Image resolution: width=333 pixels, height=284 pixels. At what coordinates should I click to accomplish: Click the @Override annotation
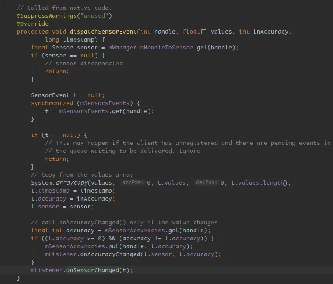(33, 23)
